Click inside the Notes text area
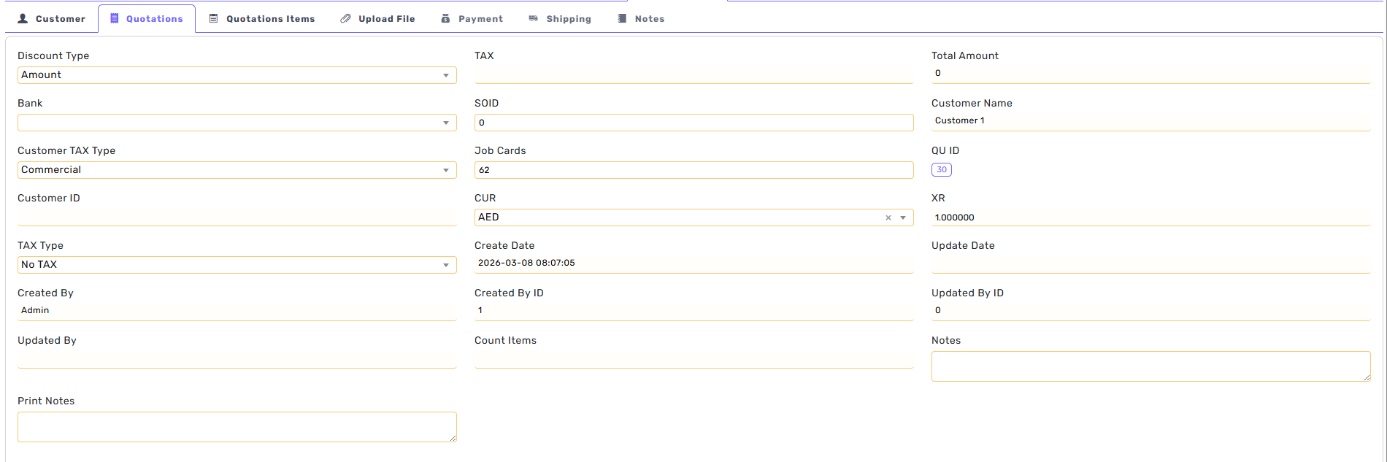 click(x=1150, y=366)
